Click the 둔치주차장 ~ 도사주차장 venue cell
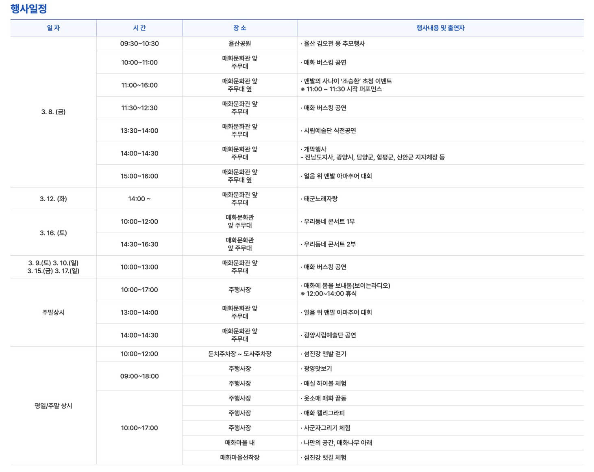The image size is (594, 472). tap(240, 354)
